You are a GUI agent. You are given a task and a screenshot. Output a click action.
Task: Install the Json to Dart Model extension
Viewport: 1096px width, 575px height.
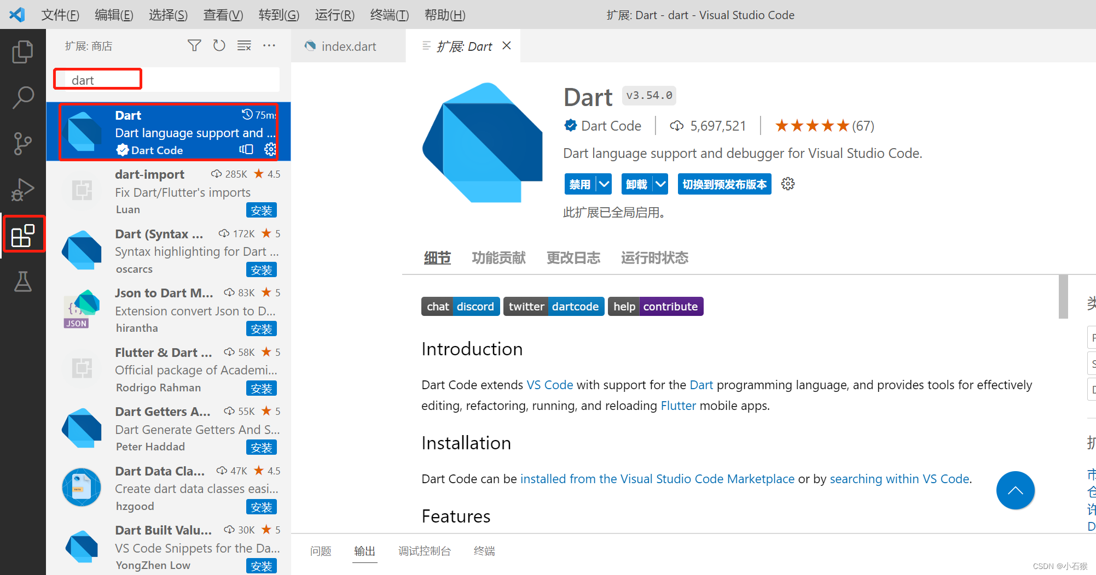tap(262, 329)
